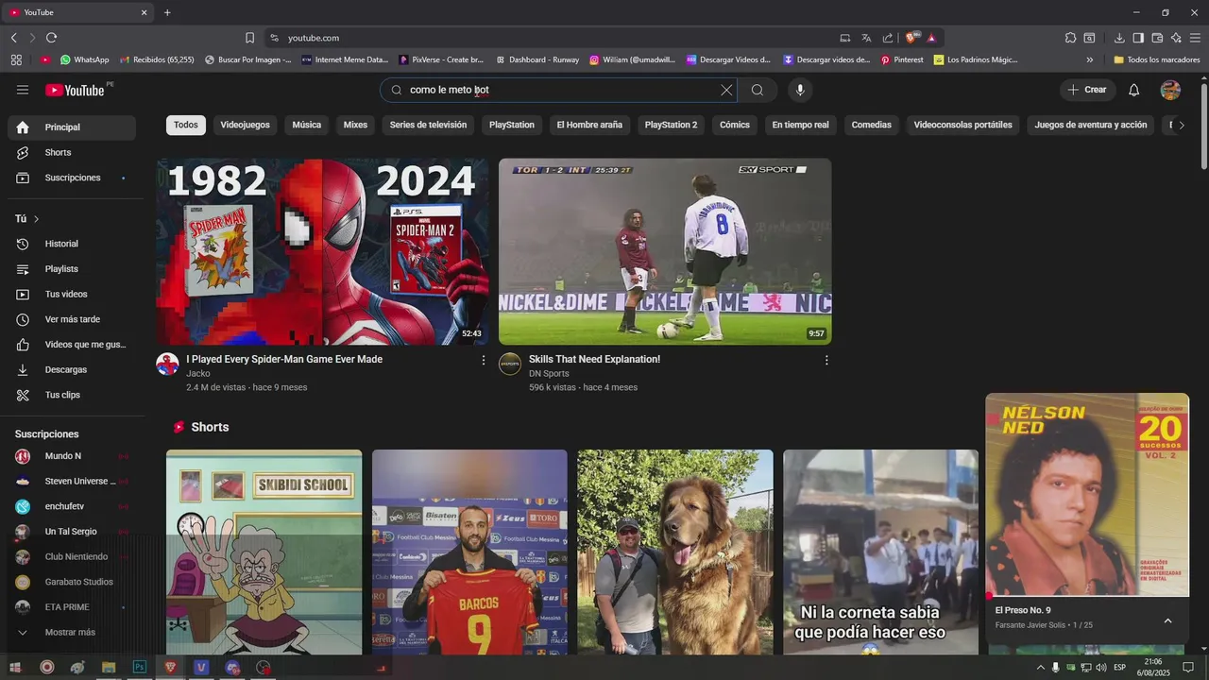The width and height of the screenshot is (1209, 680).
Task: Open Skills That Need Explanation thumbnail
Action: [665, 251]
